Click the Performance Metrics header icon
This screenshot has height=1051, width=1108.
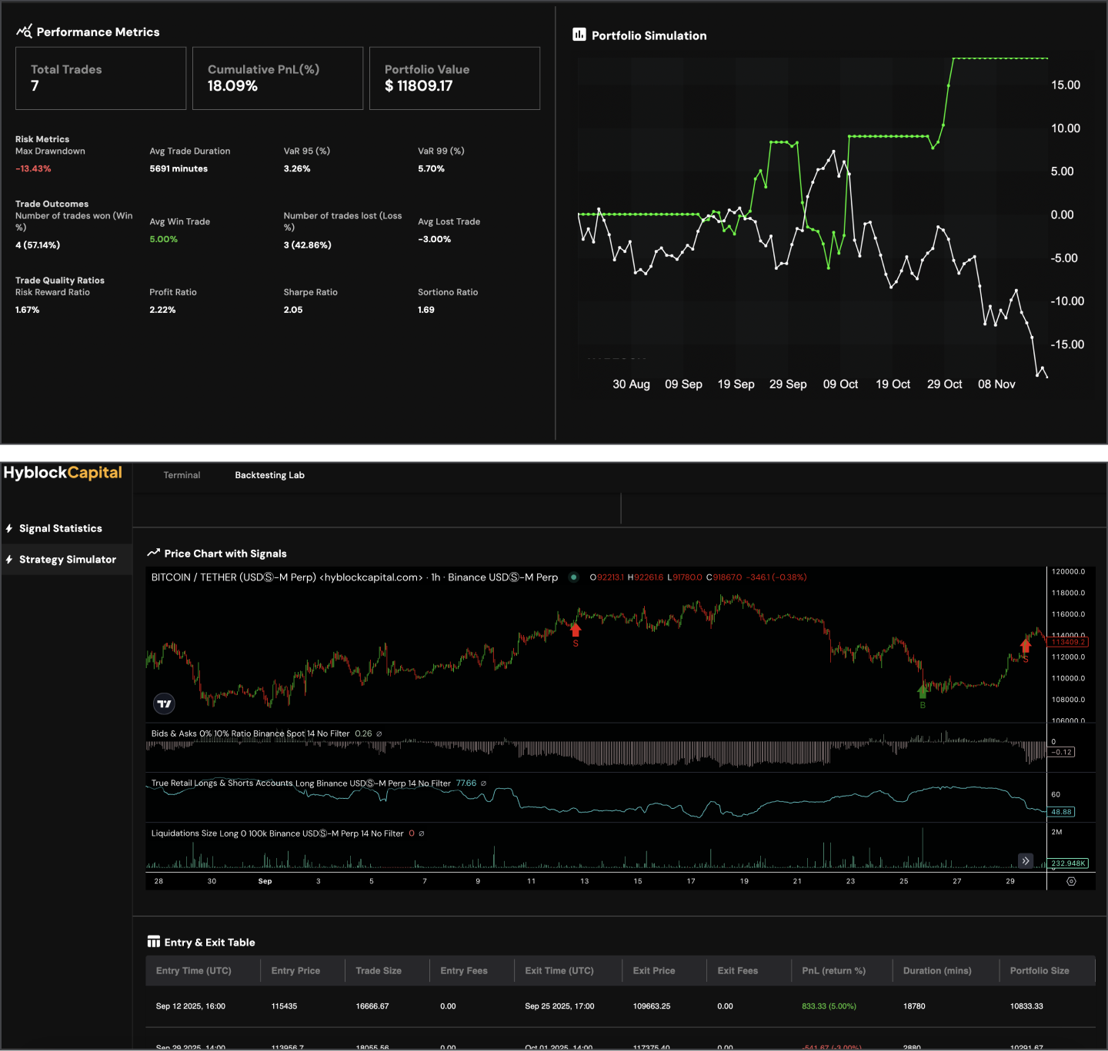(x=24, y=30)
